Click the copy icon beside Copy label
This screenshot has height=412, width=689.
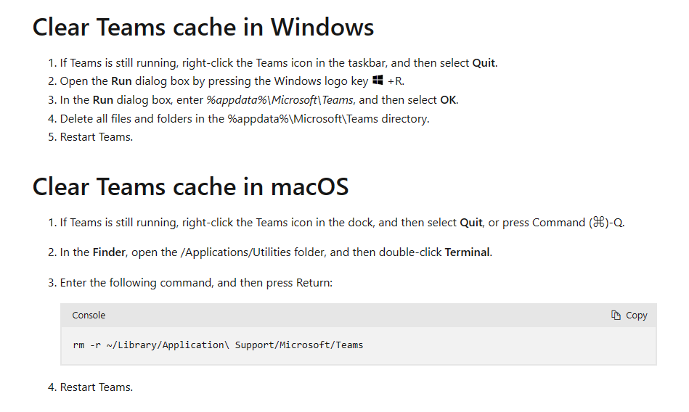[x=616, y=316]
